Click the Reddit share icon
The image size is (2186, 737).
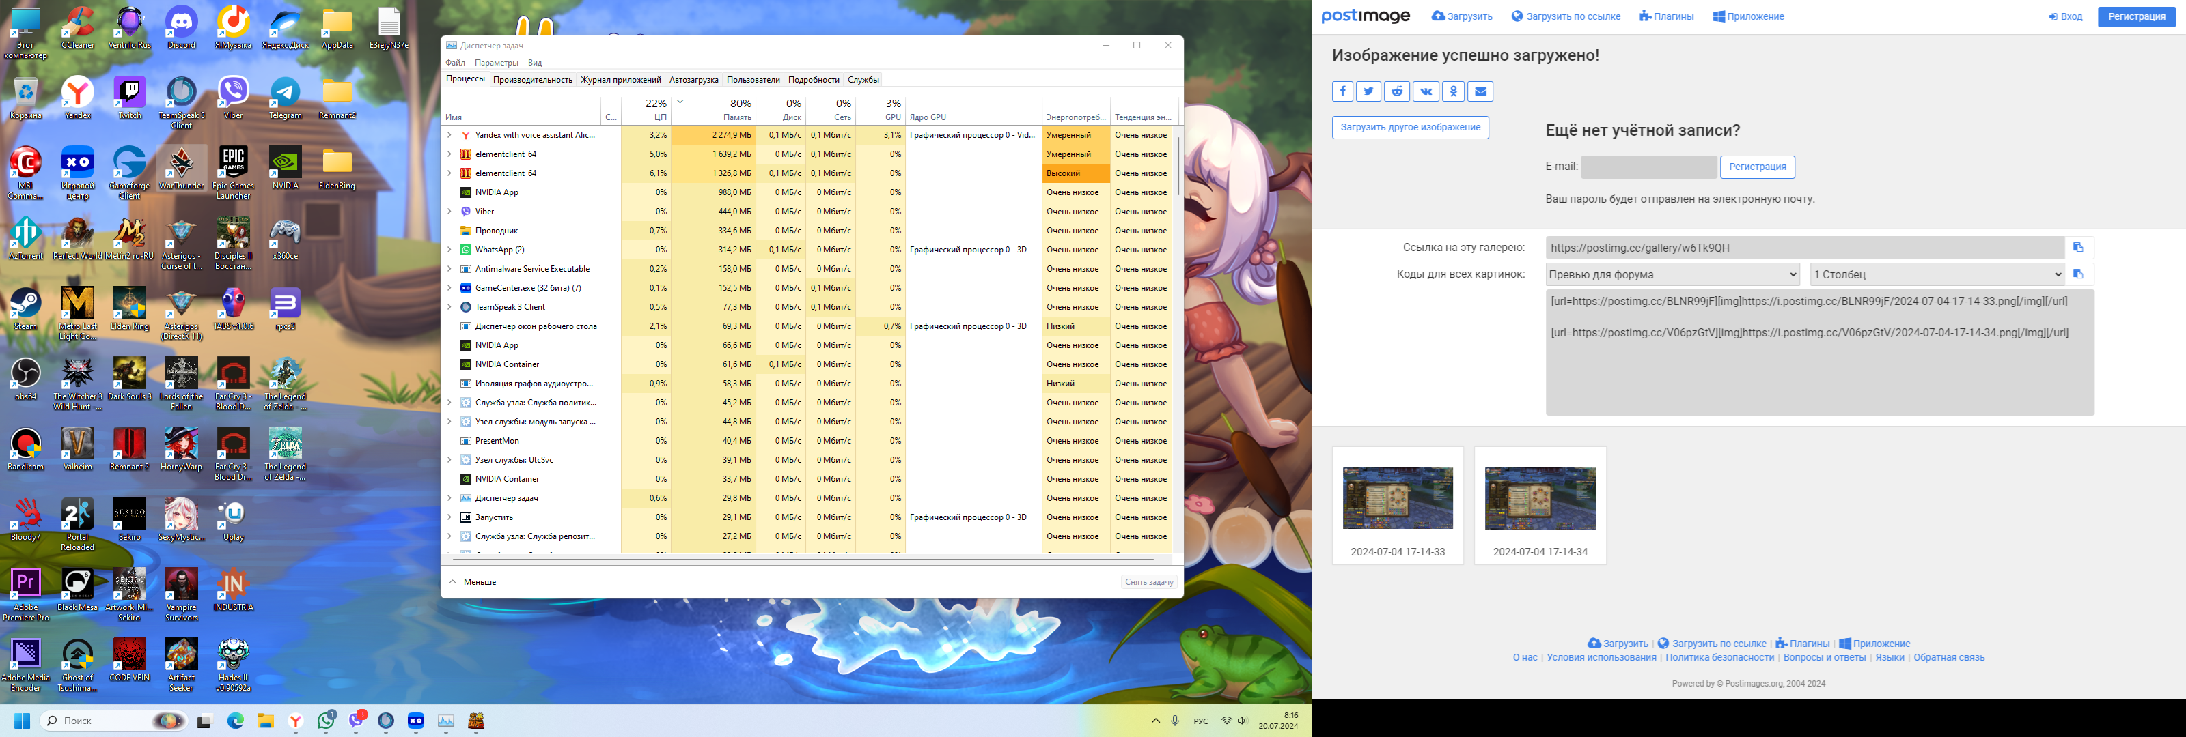coord(1397,91)
